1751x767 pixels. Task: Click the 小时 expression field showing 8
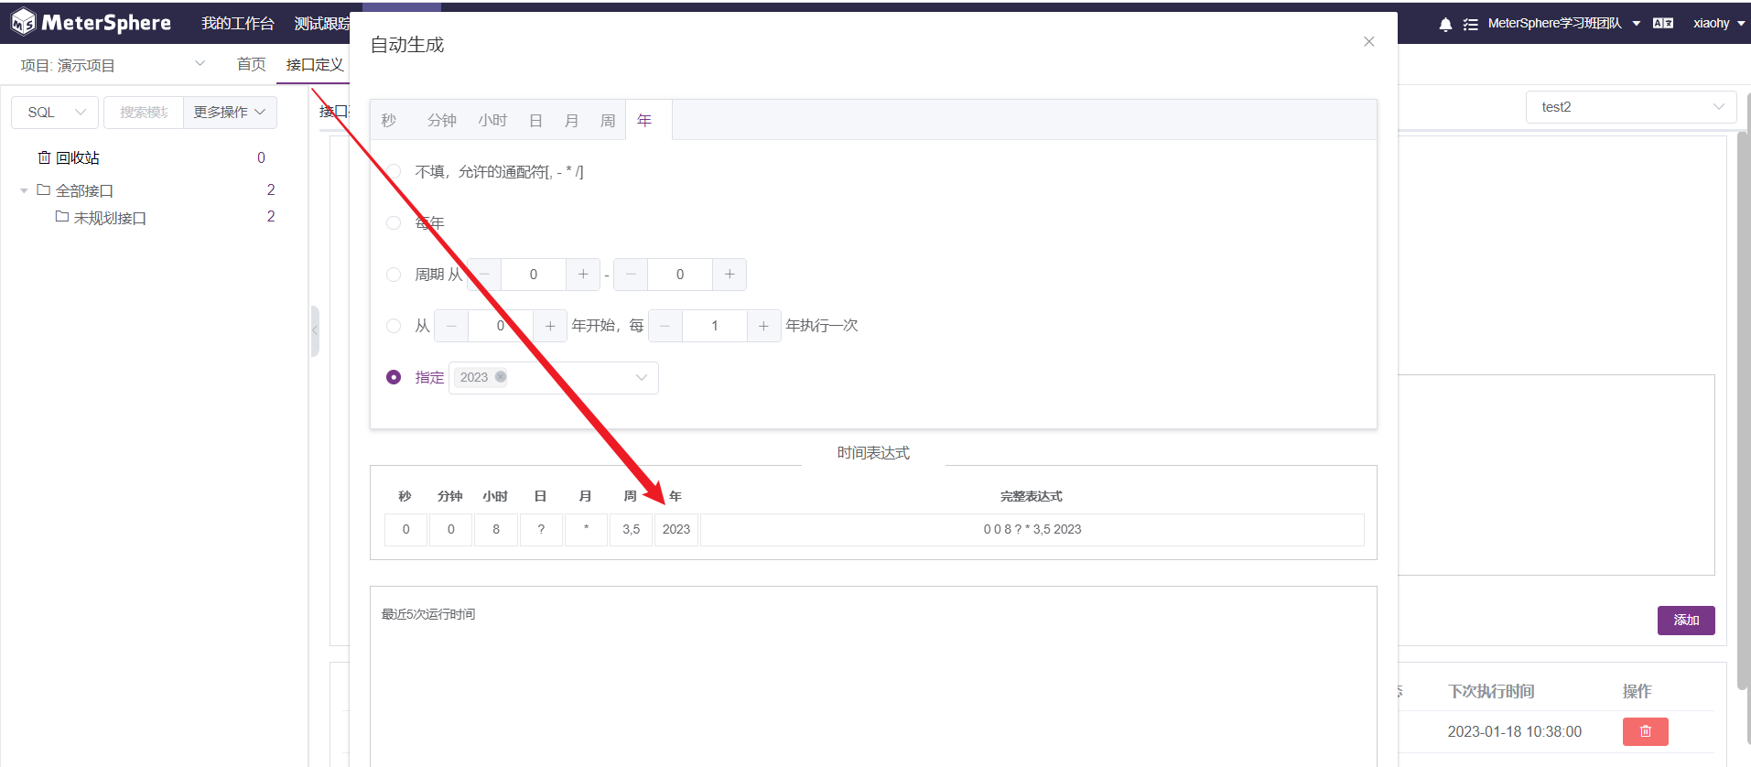point(496,530)
